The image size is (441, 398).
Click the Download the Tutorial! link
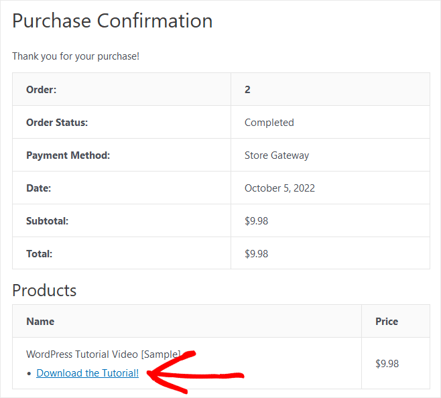click(87, 373)
